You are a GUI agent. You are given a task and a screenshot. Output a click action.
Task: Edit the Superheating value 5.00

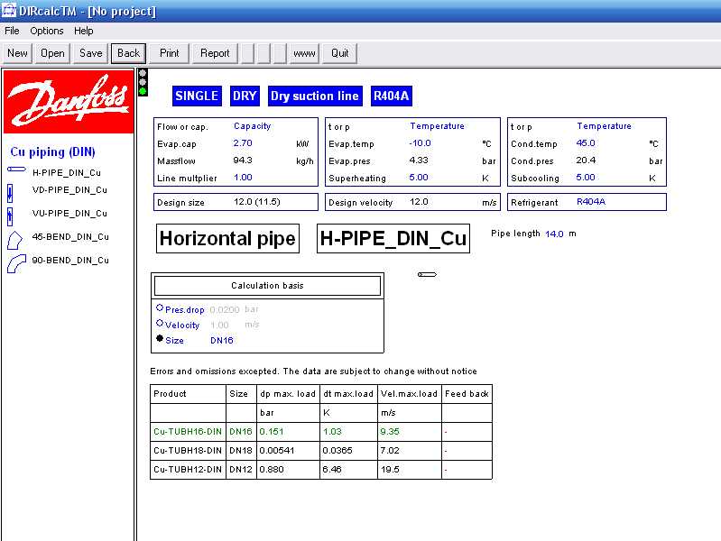pos(419,178)
